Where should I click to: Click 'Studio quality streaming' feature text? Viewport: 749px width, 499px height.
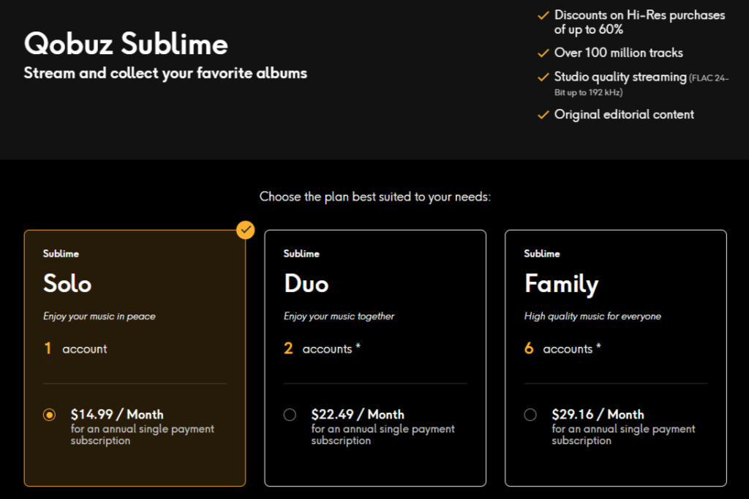(620, 77)
